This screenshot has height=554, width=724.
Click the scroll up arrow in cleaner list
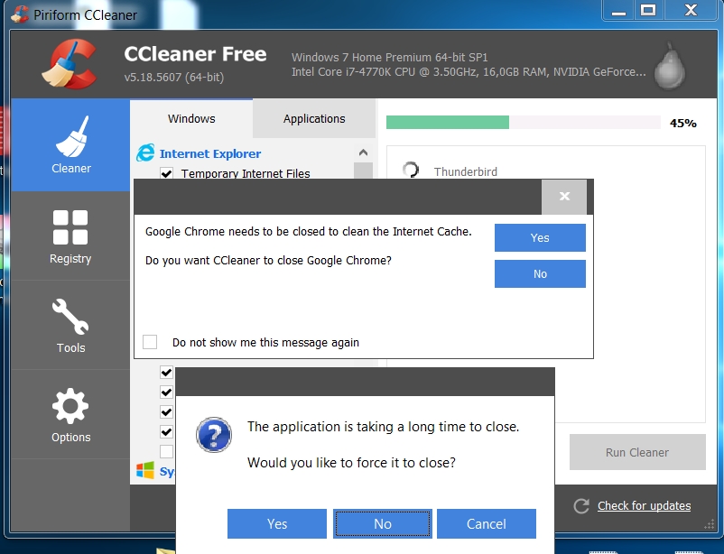[364, 152]
